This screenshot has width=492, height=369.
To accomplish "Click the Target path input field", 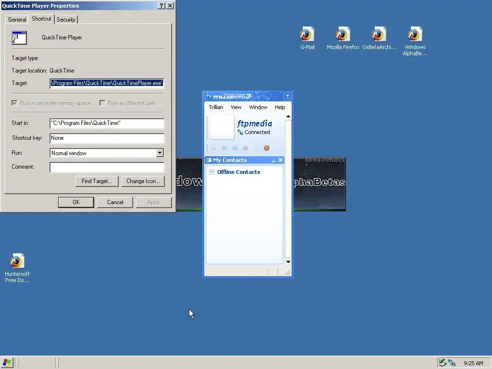I will [107, 84].
